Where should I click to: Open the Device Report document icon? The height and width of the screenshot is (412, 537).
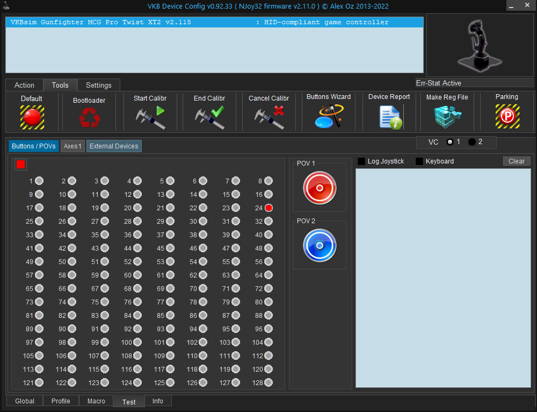point(390,117)
